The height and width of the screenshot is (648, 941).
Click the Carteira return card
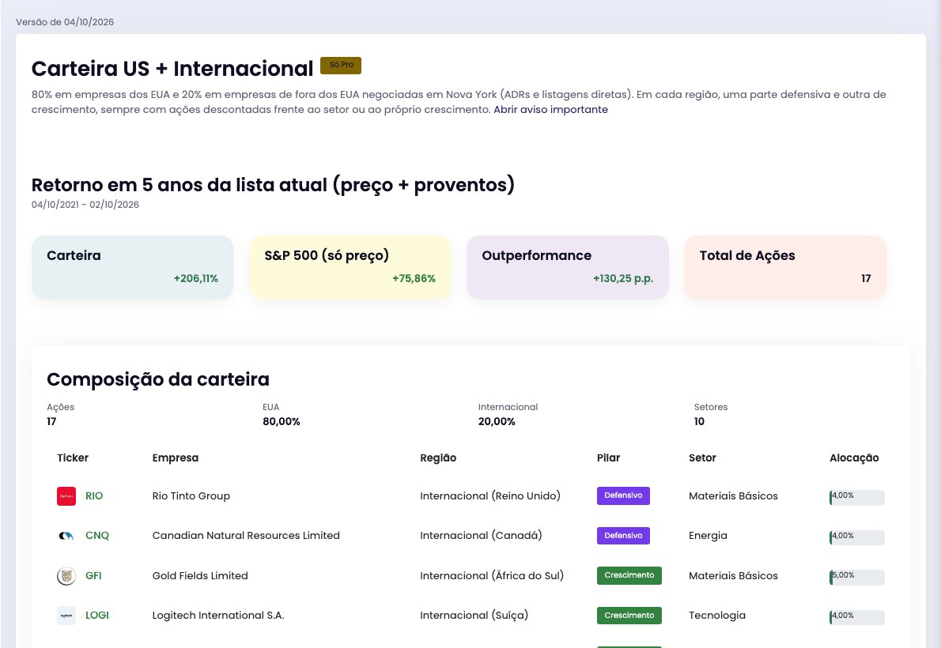(x=132, y=268)
